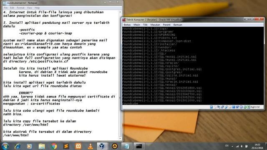Click the volume speaker icon in system tray

(242, 146)
